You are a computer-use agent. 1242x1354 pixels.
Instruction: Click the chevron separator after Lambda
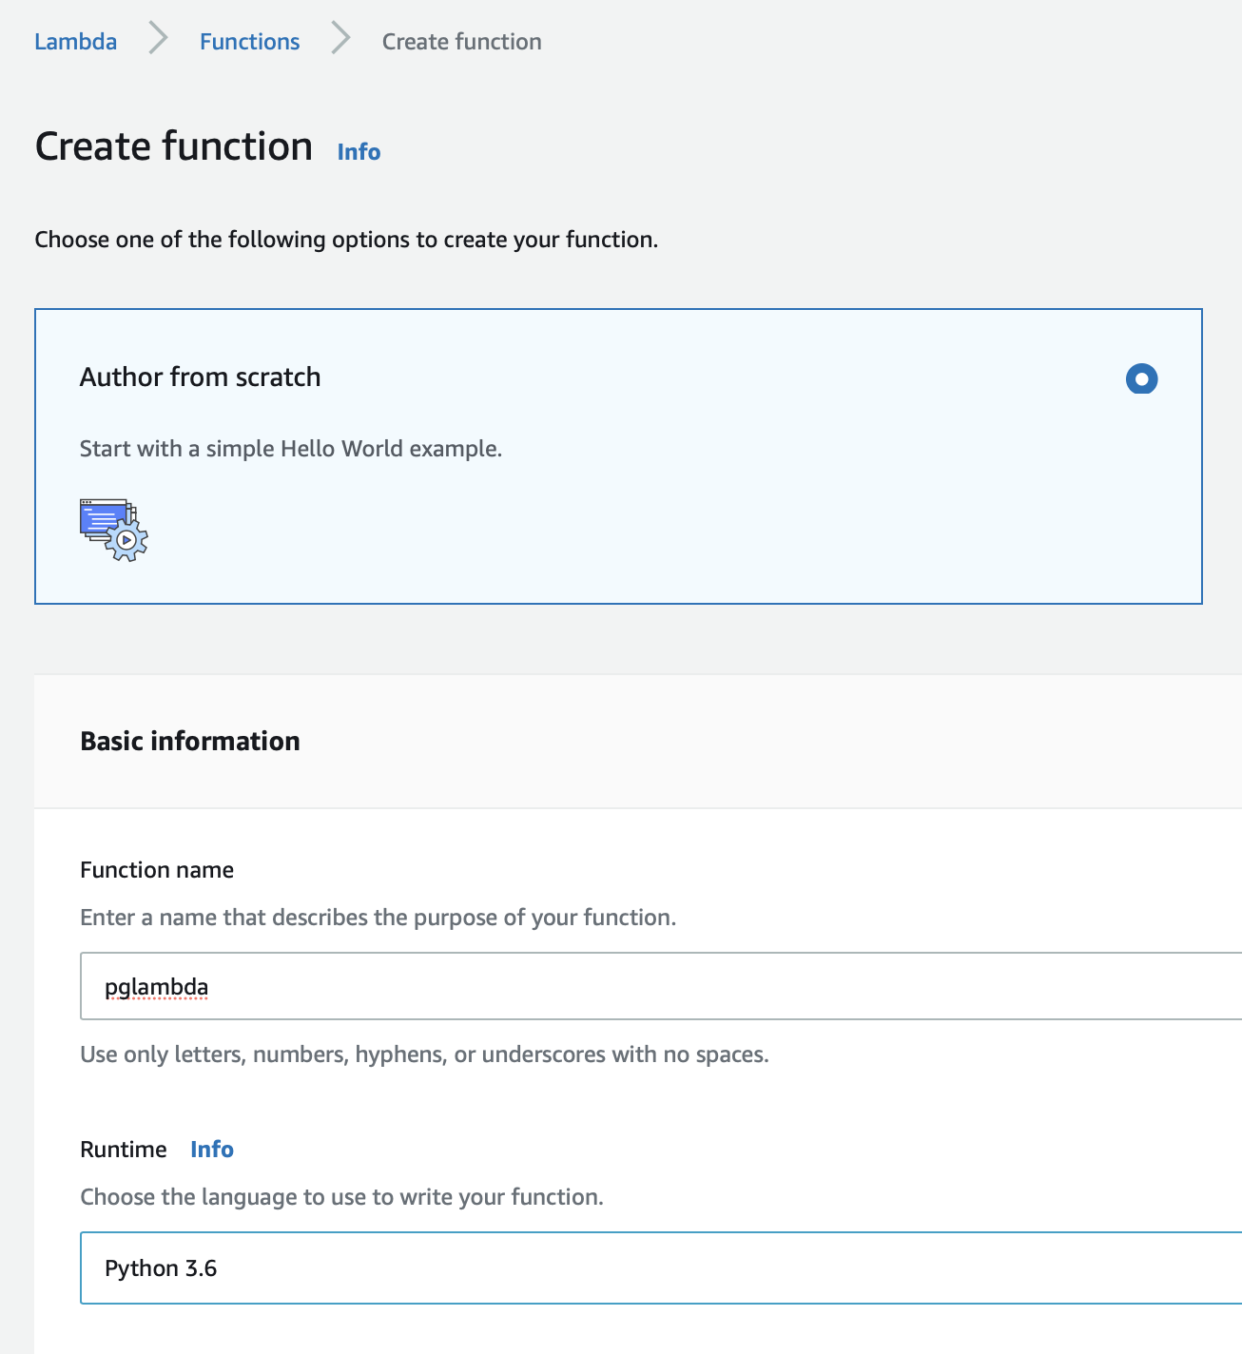point(158,40)
